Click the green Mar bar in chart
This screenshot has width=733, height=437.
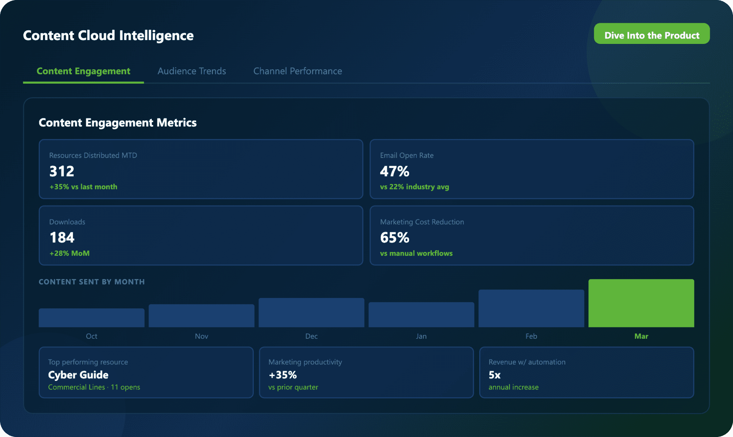pyautogui.click(x=641, y=303)
